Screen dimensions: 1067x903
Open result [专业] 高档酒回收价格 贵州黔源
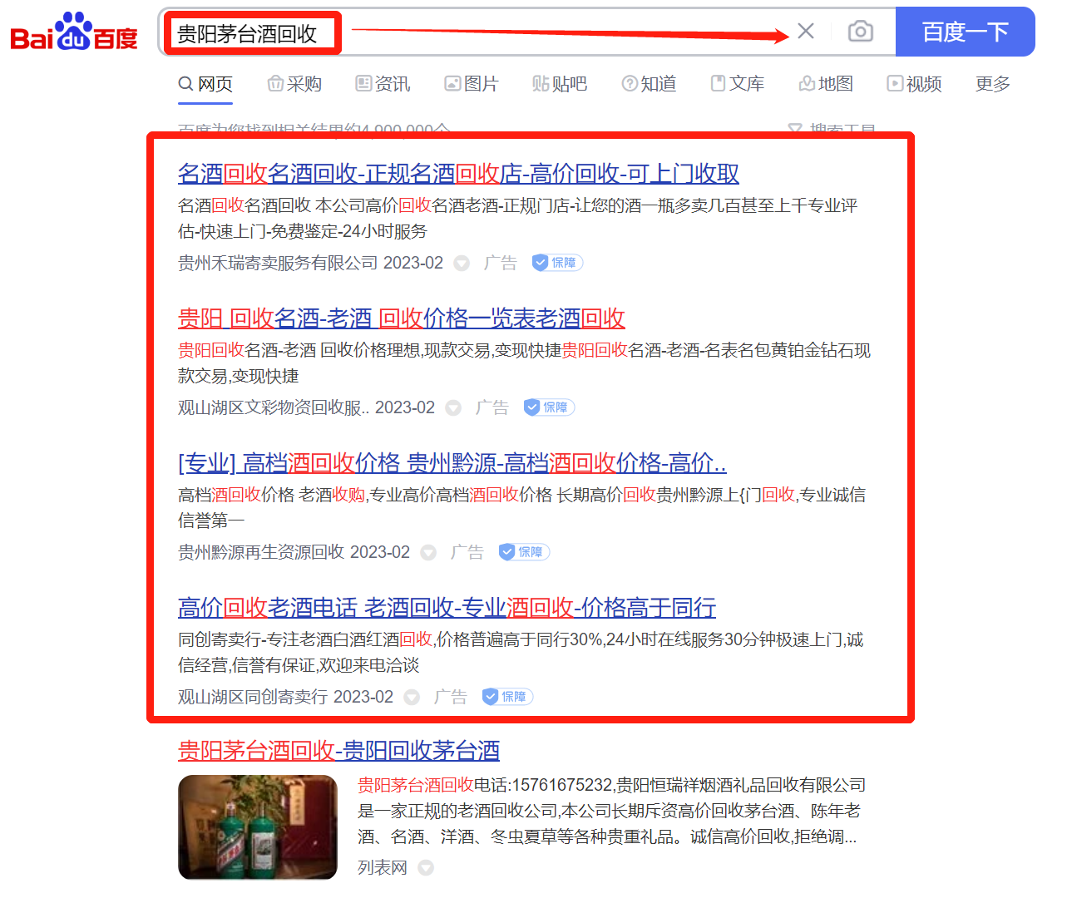point(452,463)
